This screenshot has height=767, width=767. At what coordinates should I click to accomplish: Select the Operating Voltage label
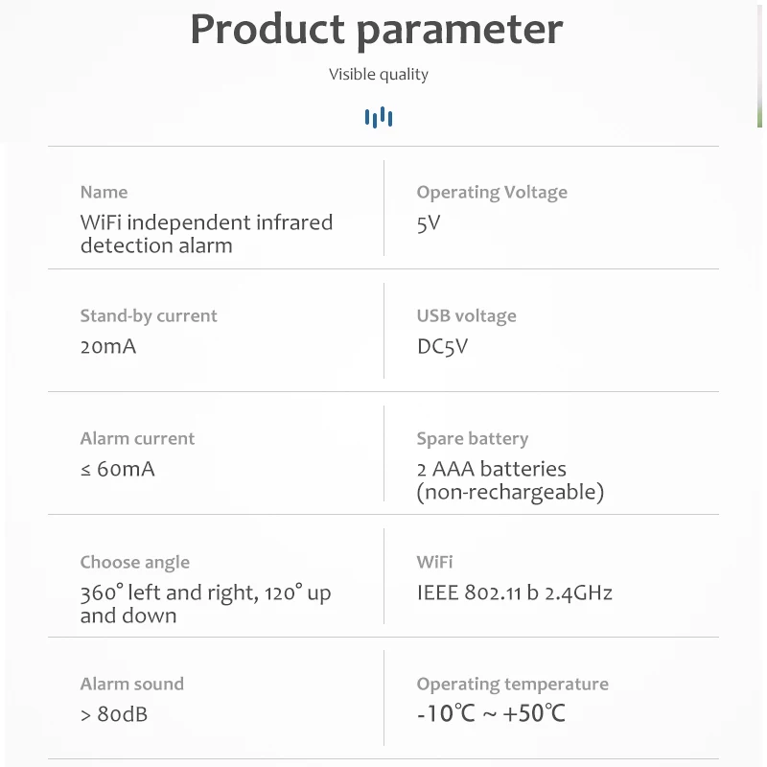tap(492, 193)
